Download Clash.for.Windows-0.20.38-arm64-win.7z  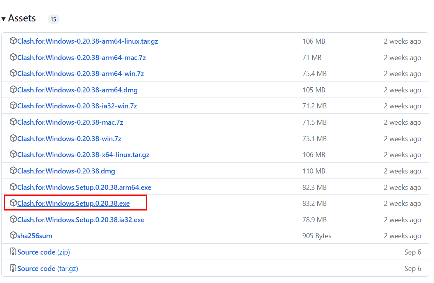[81, 74]
